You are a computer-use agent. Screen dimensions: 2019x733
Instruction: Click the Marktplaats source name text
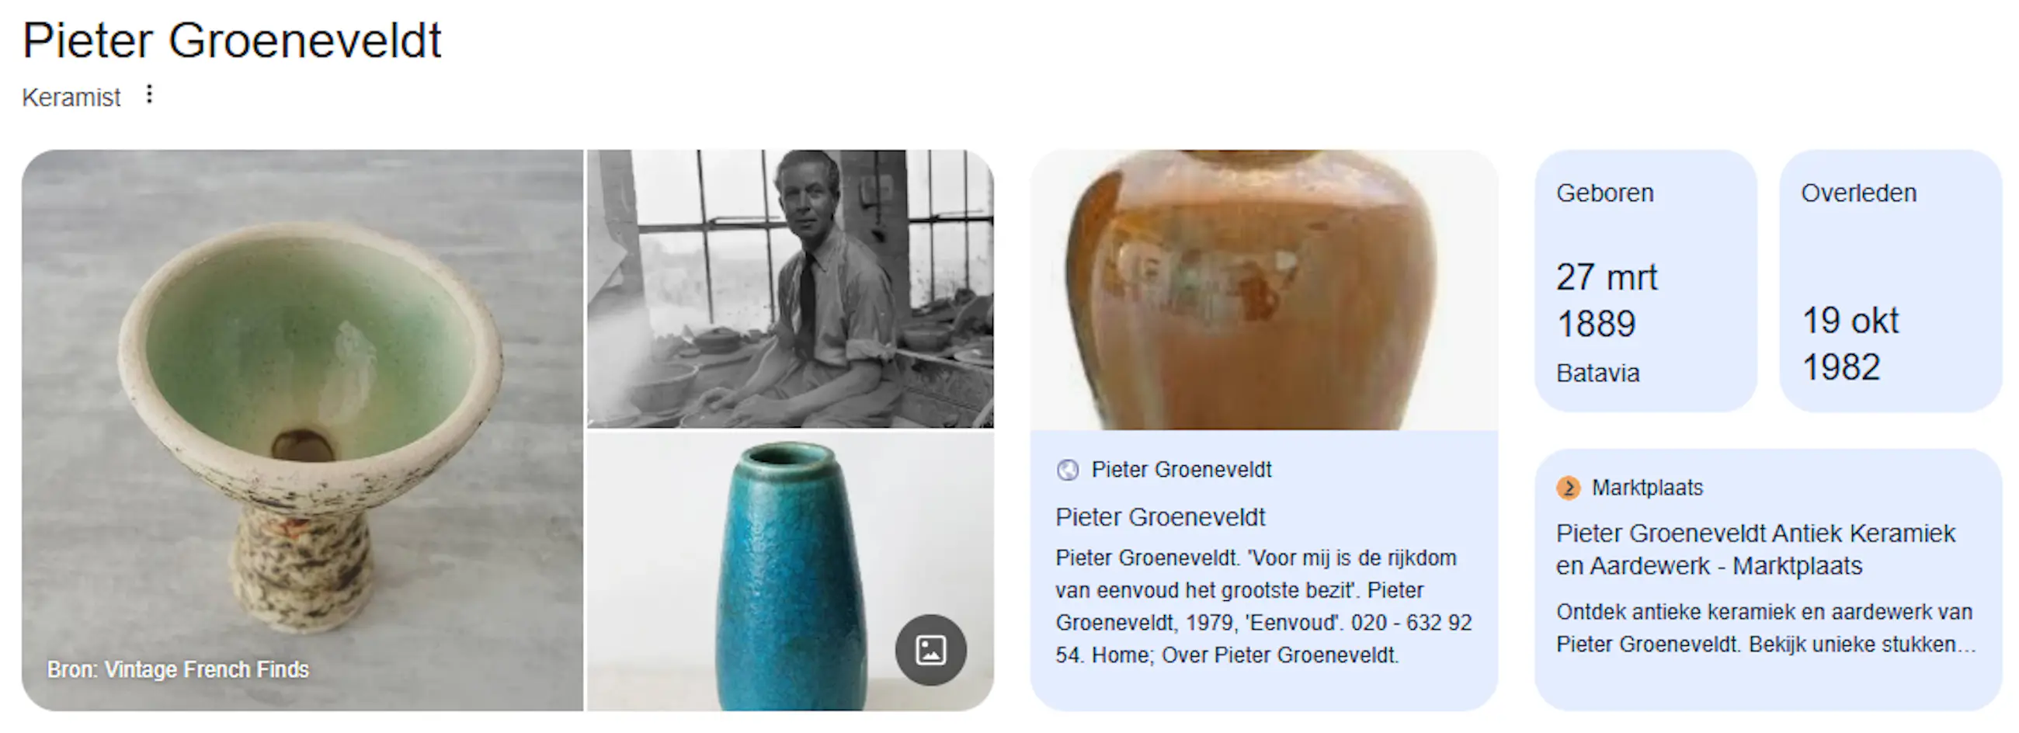click(x=1648, y=488)
